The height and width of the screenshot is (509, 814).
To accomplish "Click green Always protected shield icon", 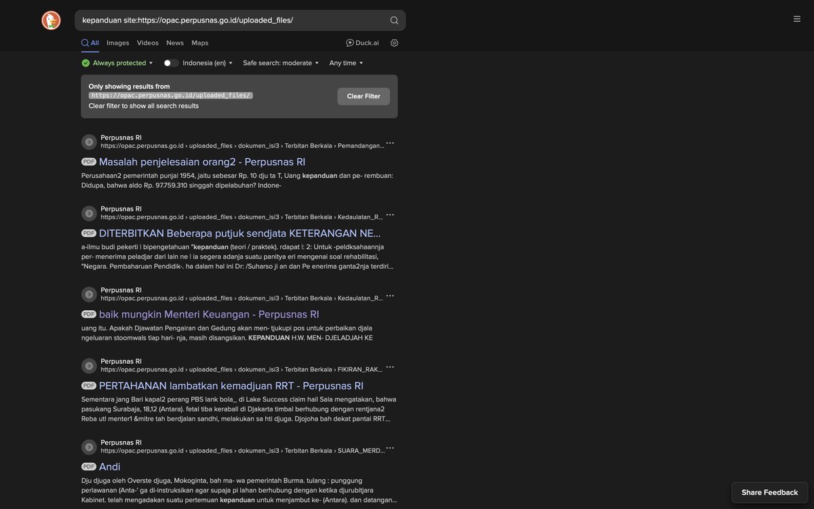I will [85, 63].
